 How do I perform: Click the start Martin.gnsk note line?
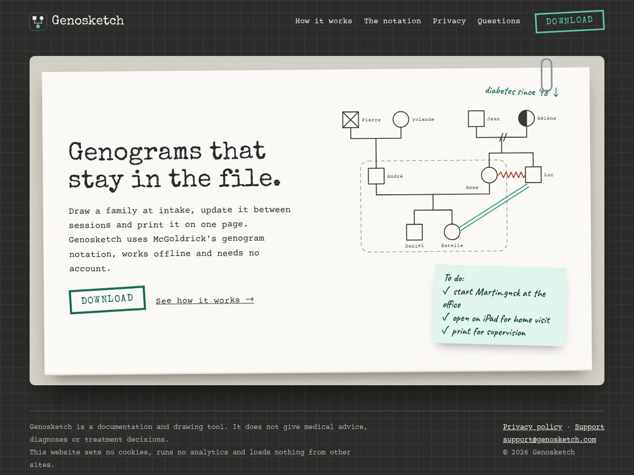(494, 298)
